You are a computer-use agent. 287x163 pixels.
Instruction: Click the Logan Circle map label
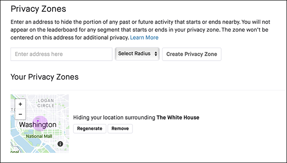point(46,103)
